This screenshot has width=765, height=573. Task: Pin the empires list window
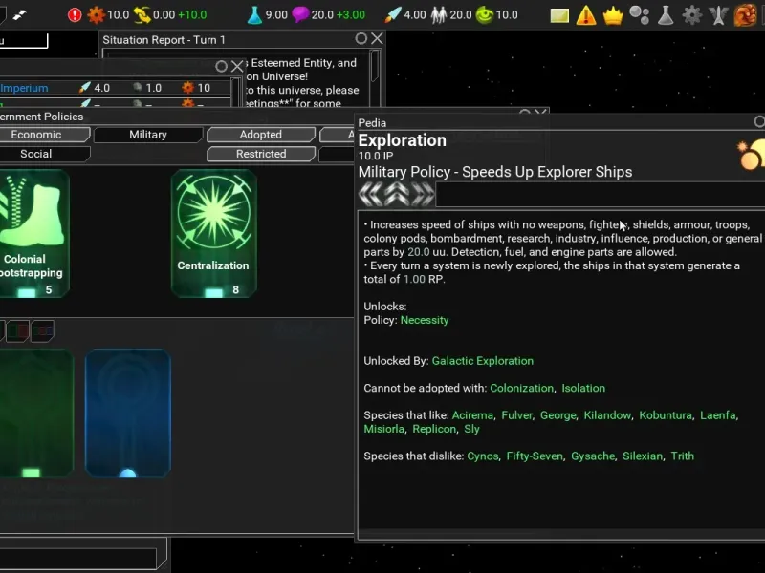pyautogui.click(x=221, y=66)
